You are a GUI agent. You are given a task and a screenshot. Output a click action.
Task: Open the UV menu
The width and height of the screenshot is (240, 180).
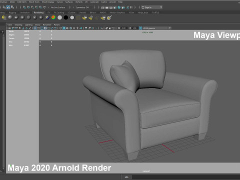[x=86, y=2]
